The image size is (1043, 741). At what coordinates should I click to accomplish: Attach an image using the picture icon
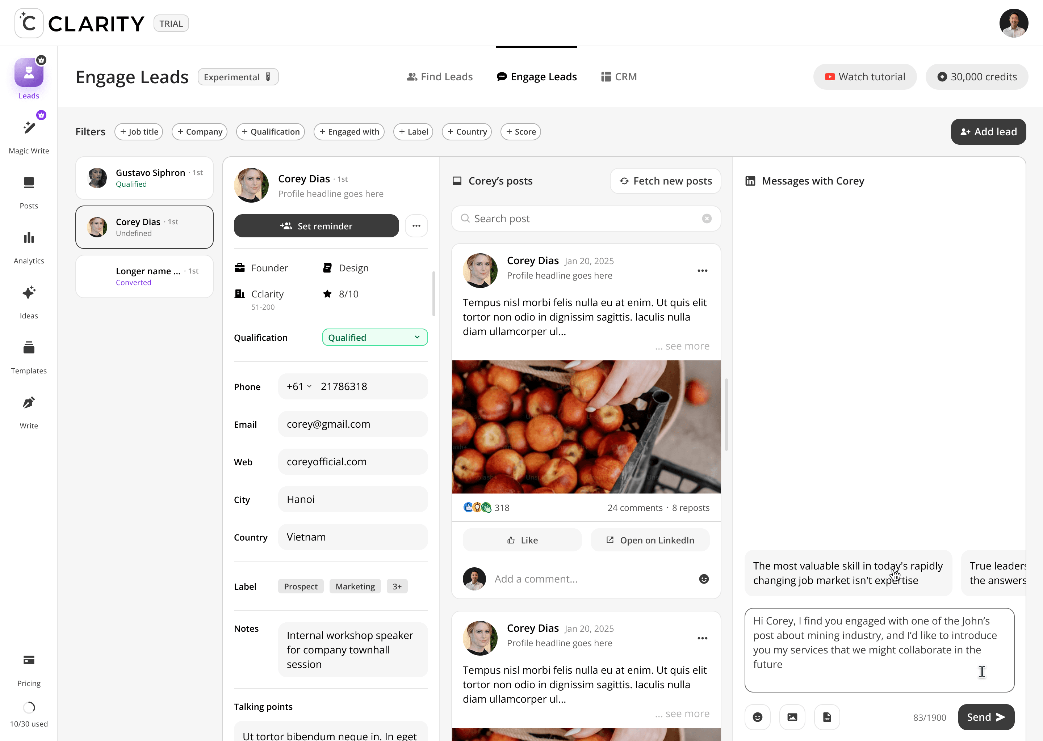pyautogui.click(x=792, y=717)
